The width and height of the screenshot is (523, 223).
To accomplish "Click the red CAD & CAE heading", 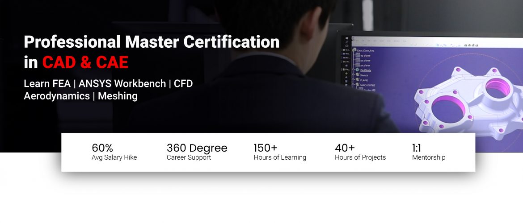I will click(85, 62).
